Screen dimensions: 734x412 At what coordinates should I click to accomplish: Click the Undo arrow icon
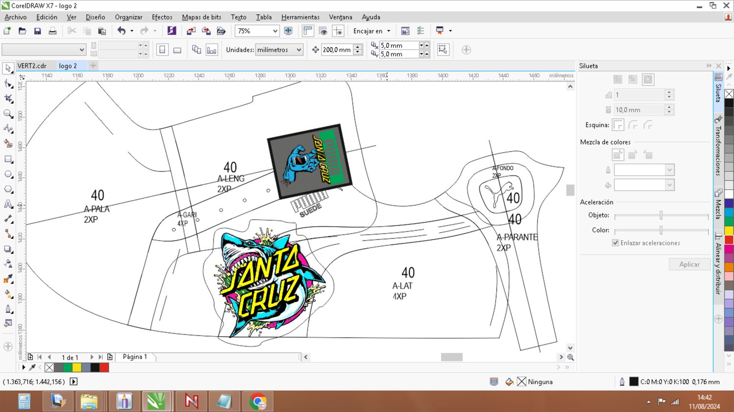[121, 31]
